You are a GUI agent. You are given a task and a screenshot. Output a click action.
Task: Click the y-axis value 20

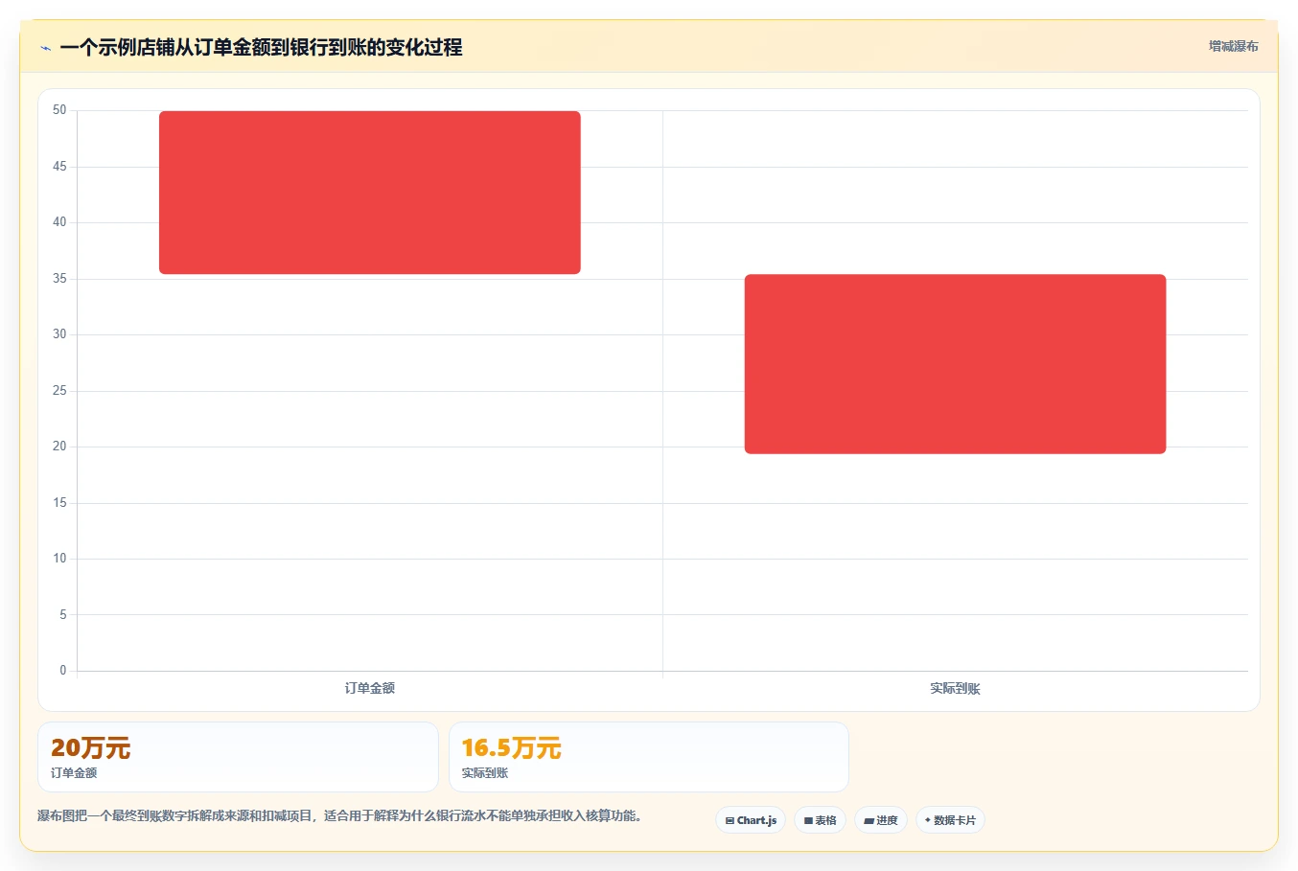59,447
